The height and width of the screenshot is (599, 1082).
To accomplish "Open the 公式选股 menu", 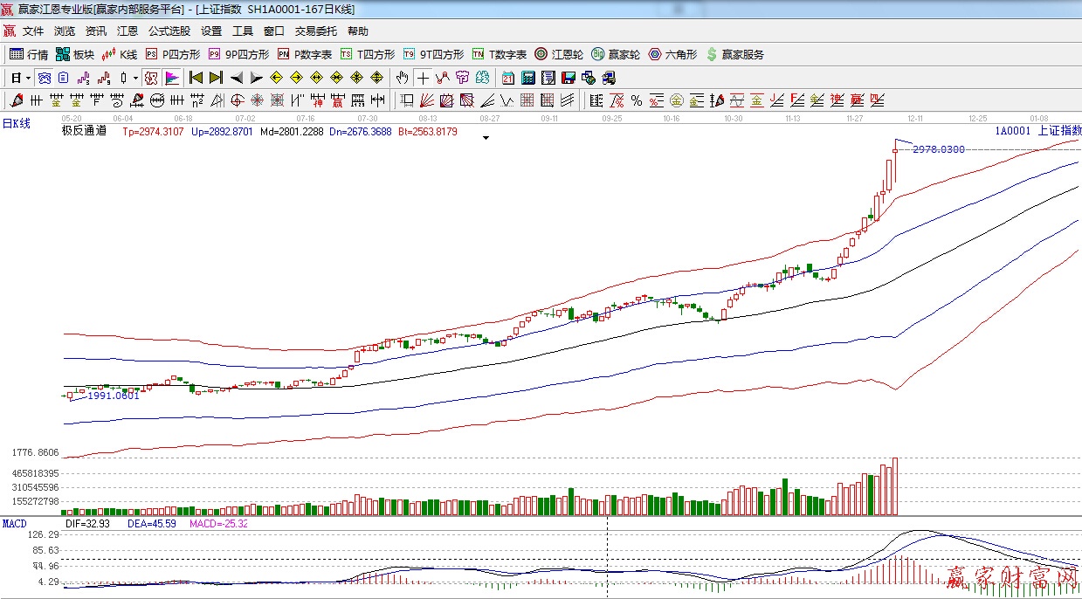I will click(x=169, y=31).
